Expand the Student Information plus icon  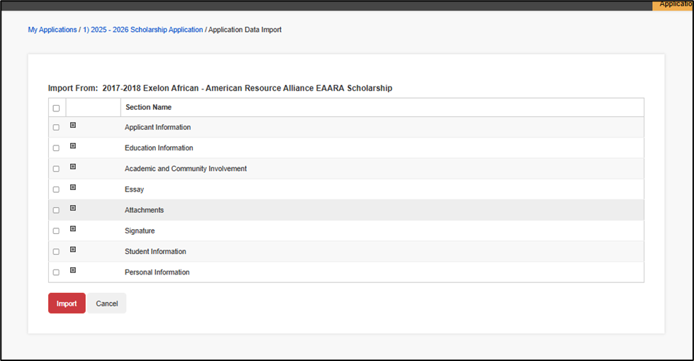(x=73, y=250)
